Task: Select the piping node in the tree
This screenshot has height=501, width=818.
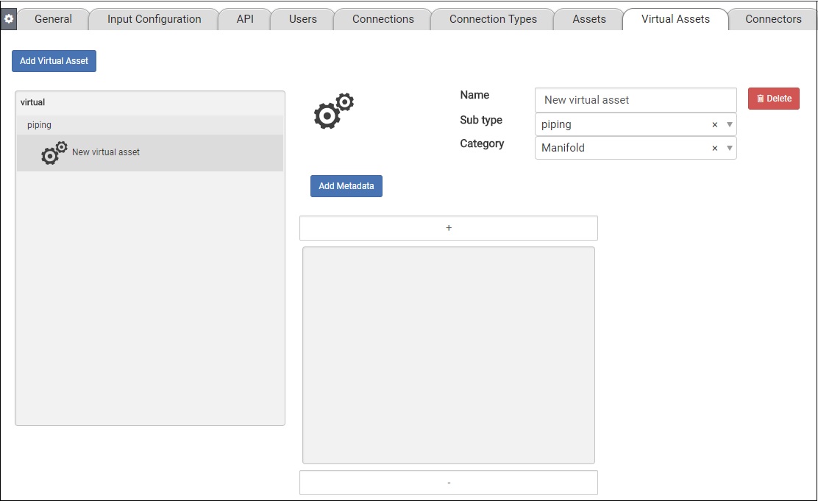Action: point(40,125)
